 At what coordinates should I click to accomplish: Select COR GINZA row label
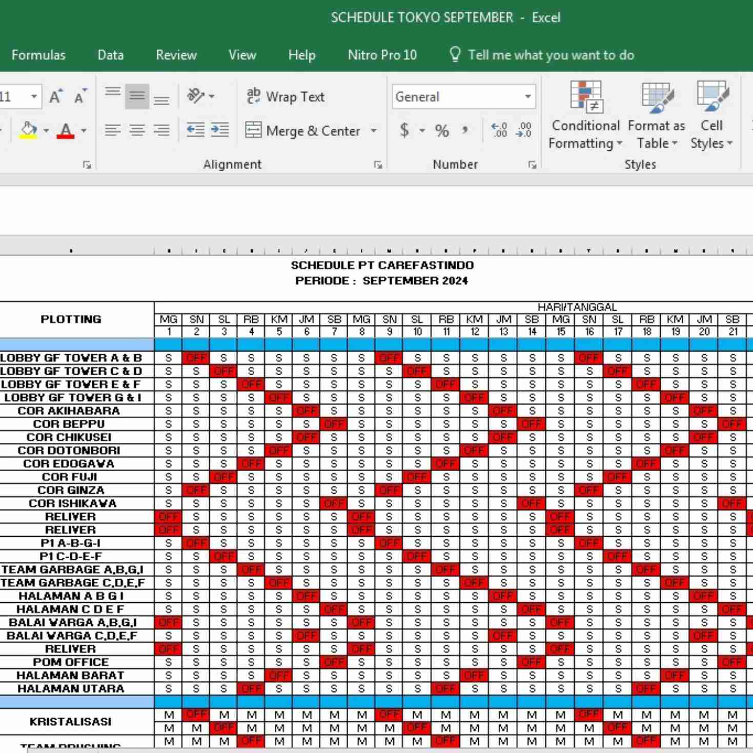tap(71, 490)
